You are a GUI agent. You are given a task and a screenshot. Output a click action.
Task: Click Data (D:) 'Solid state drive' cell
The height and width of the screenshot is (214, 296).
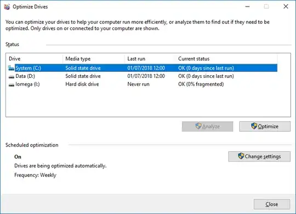pos(83,76)
